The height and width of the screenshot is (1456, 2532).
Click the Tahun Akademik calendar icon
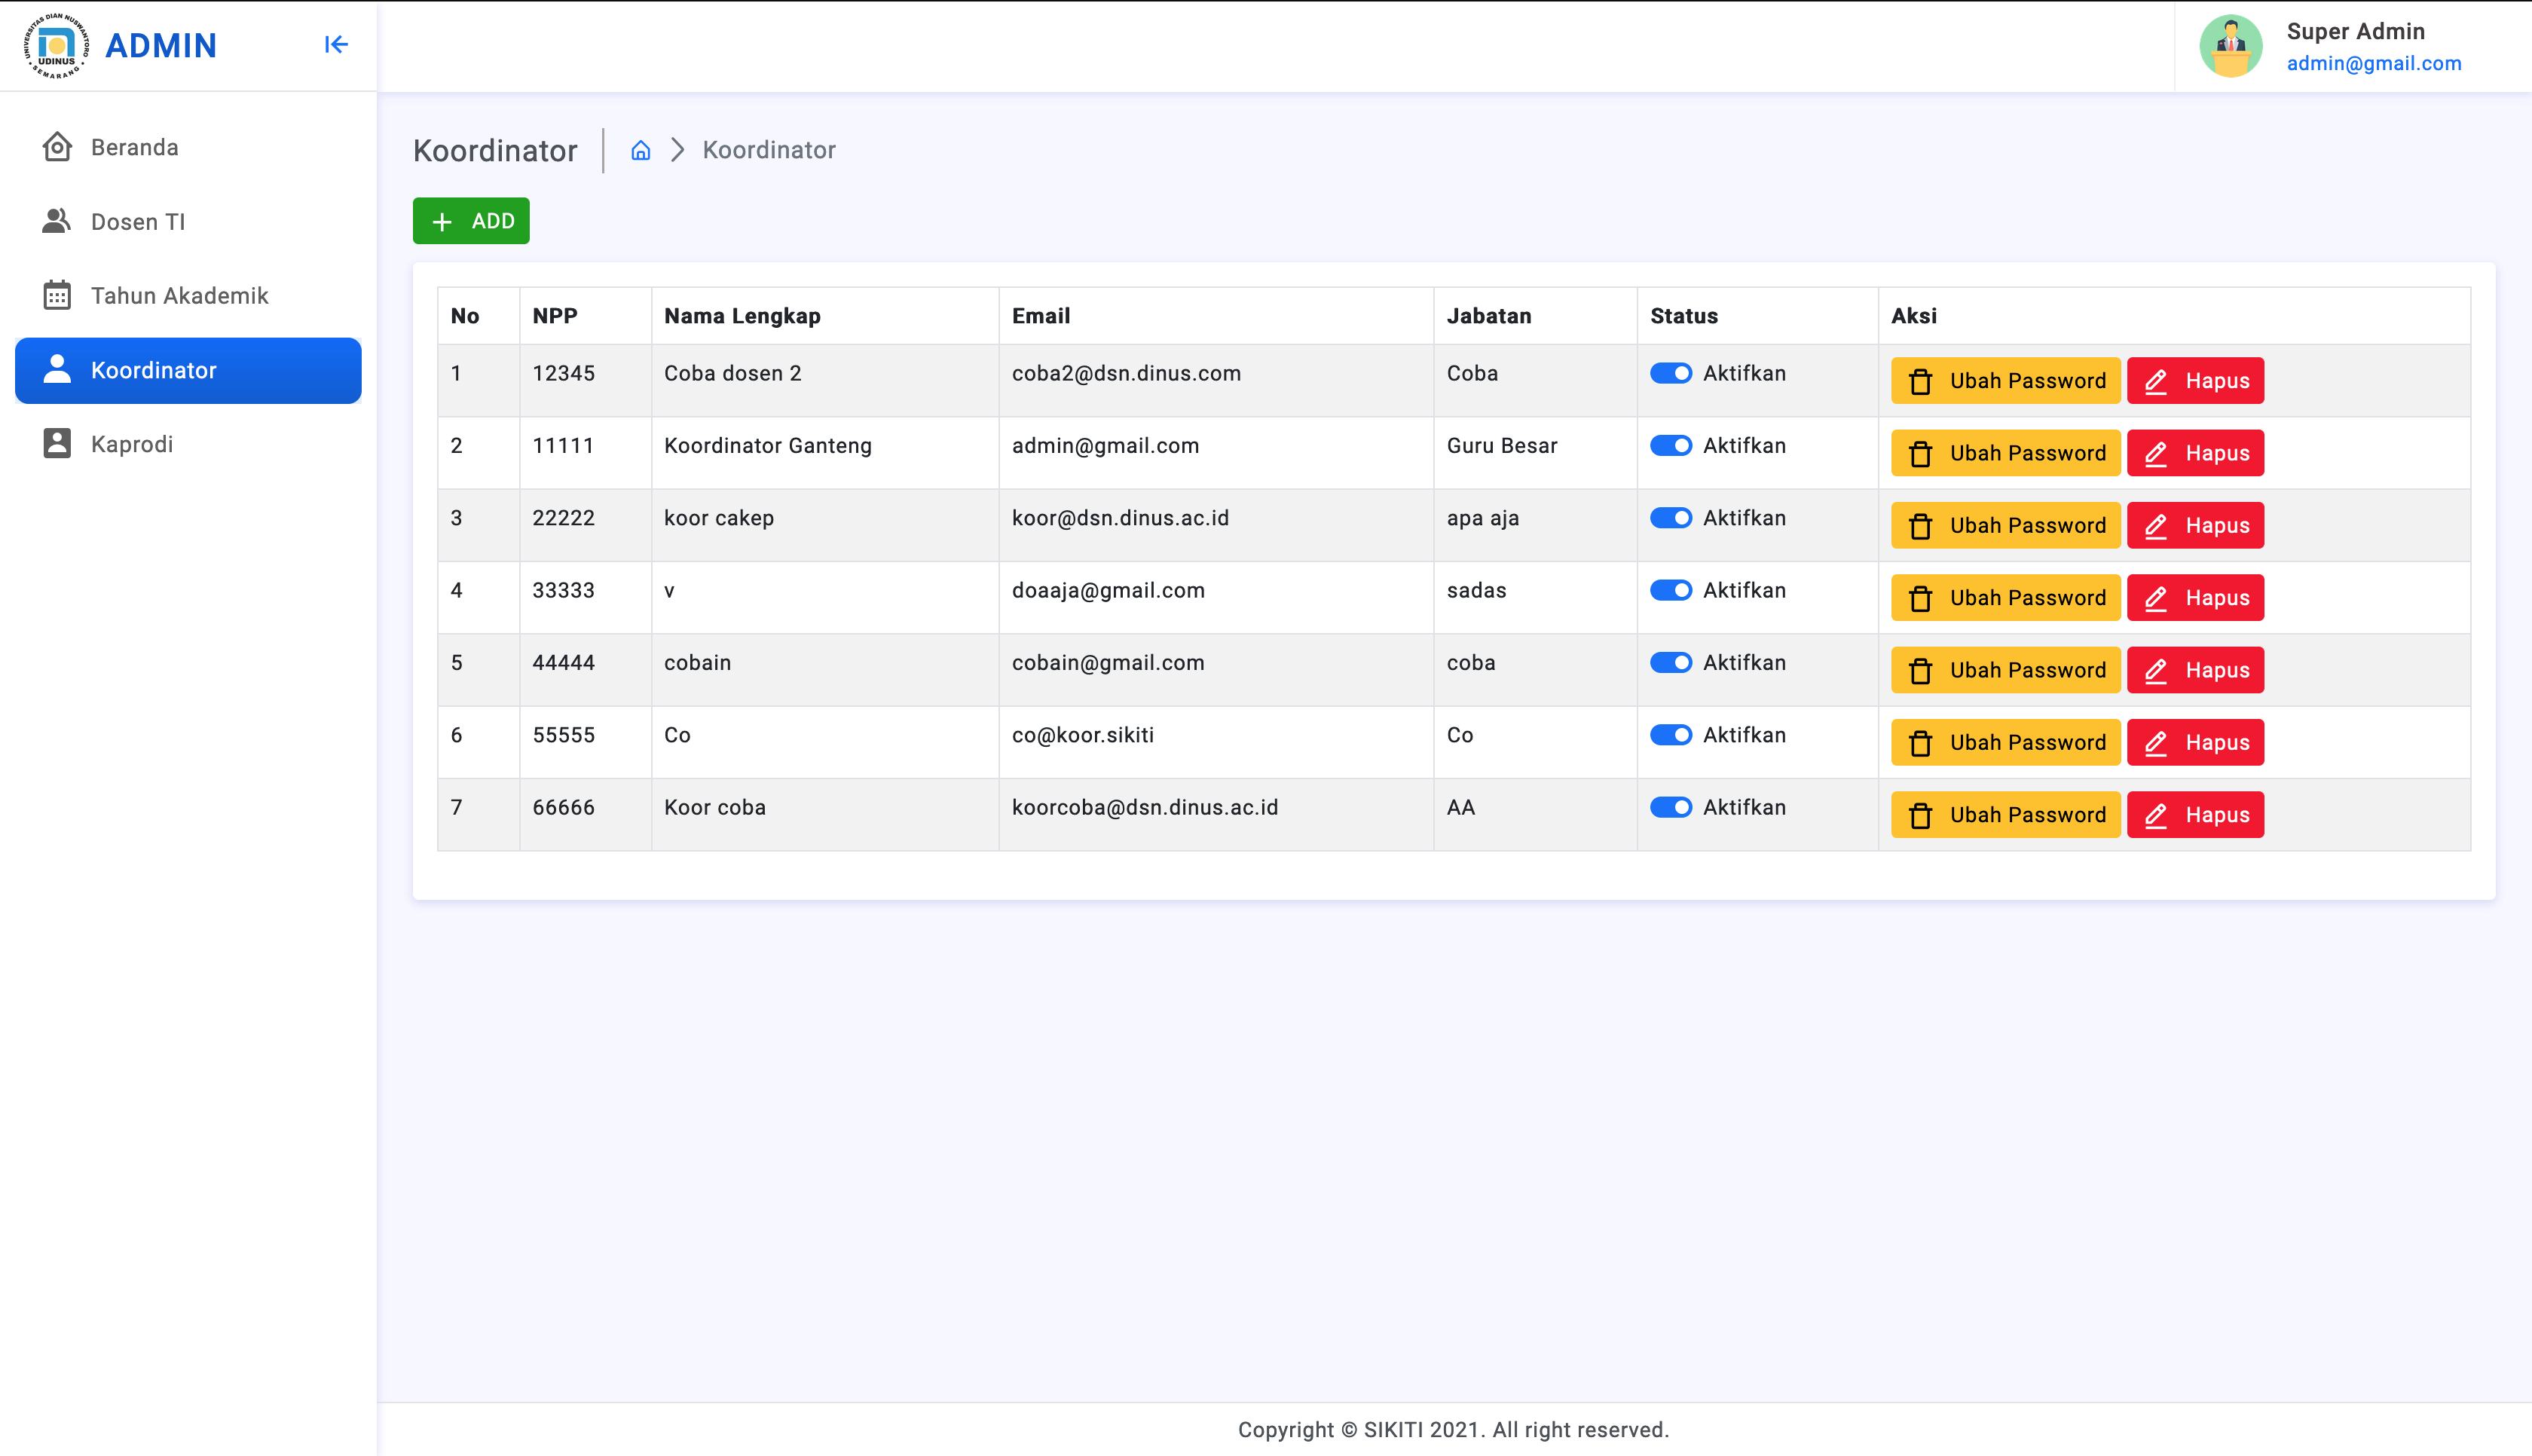tap(57, 295)
